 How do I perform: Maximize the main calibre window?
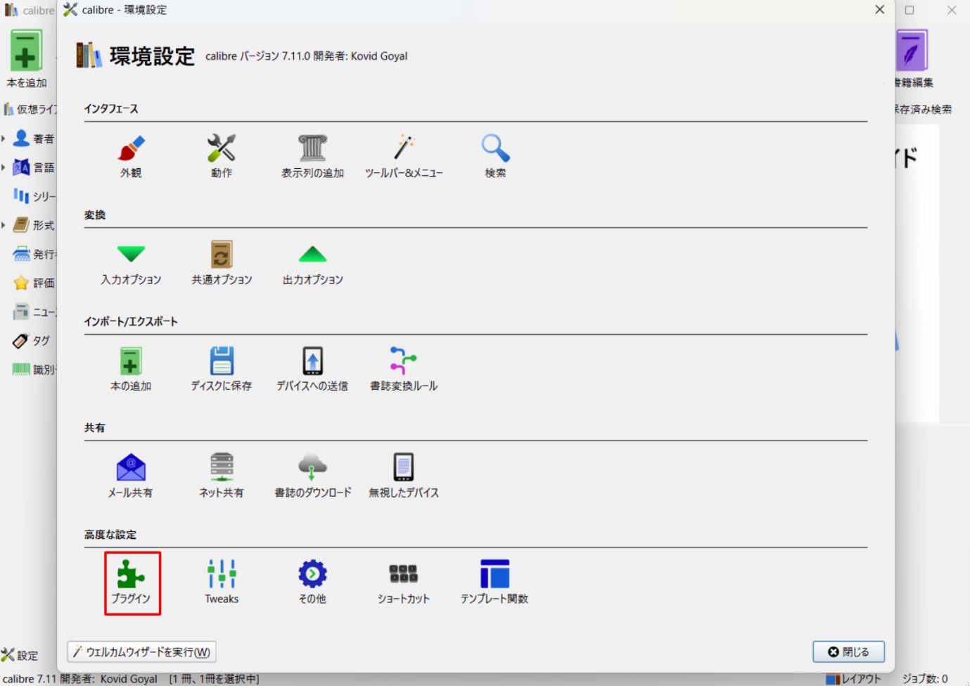[910, 10]
